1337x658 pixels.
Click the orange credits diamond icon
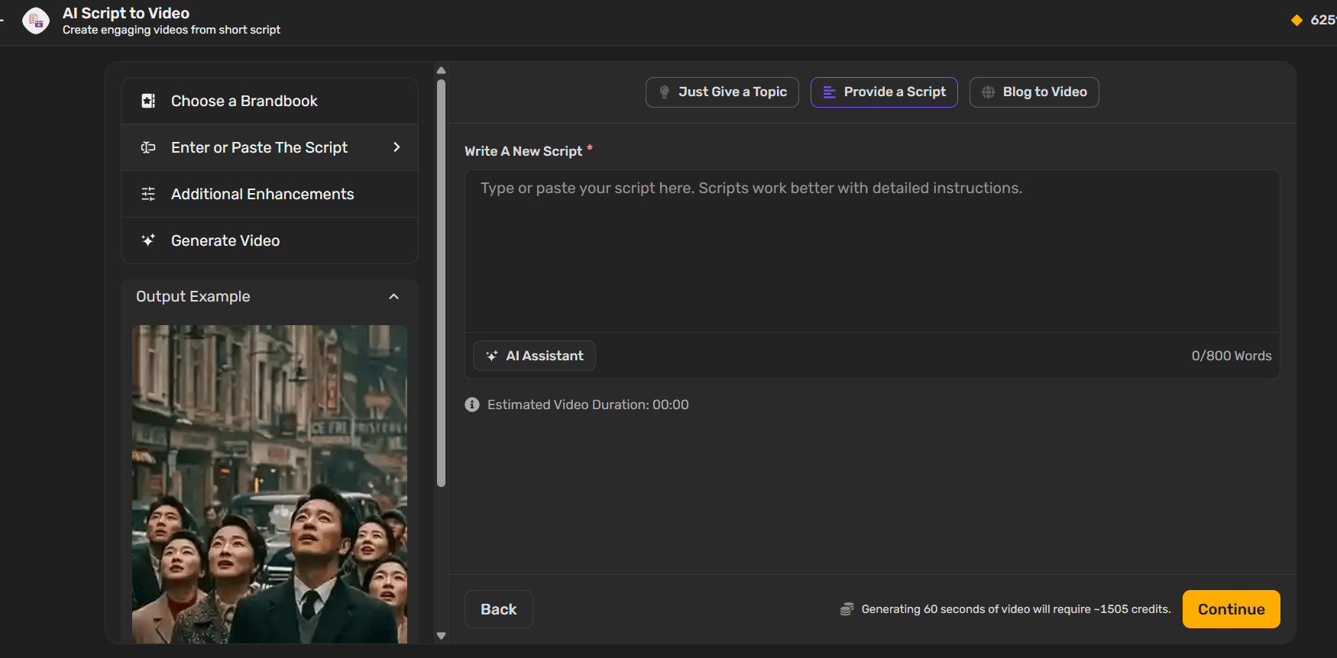[x=1297, y=20]
